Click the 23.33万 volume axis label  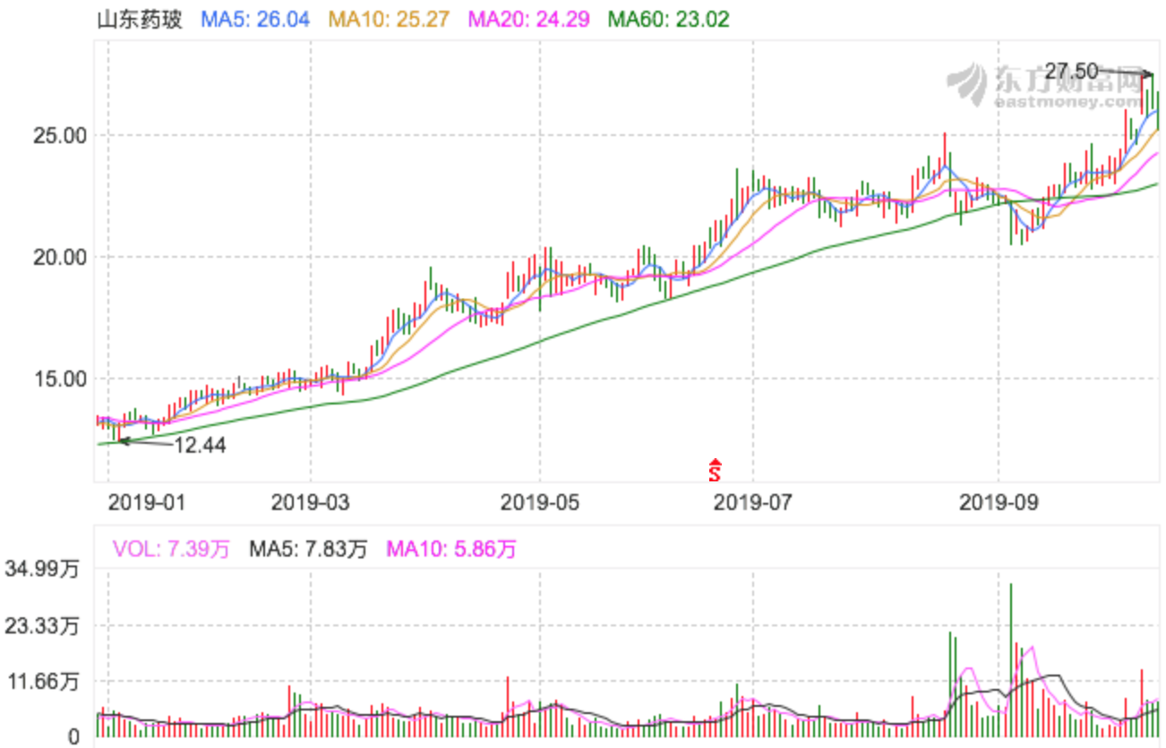point(43,626)
